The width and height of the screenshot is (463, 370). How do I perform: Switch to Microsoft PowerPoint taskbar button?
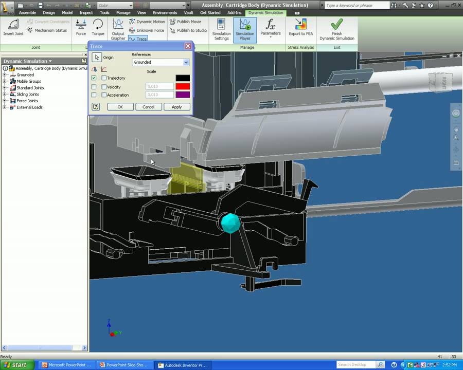tap(67, 365)
